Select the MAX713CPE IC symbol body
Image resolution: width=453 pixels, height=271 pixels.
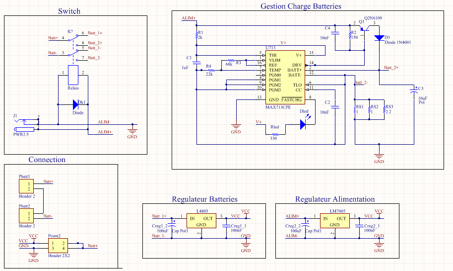285,77
